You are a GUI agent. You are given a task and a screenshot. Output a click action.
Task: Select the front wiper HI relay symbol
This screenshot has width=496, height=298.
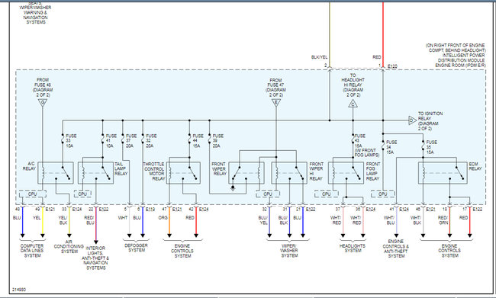coord(289,173)
